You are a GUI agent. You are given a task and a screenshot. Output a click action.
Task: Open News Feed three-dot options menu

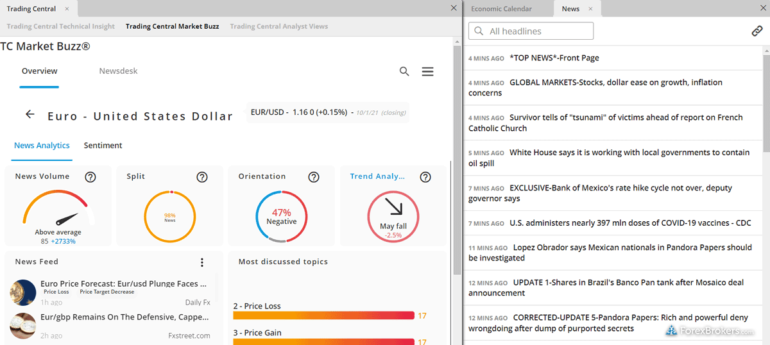202,262
